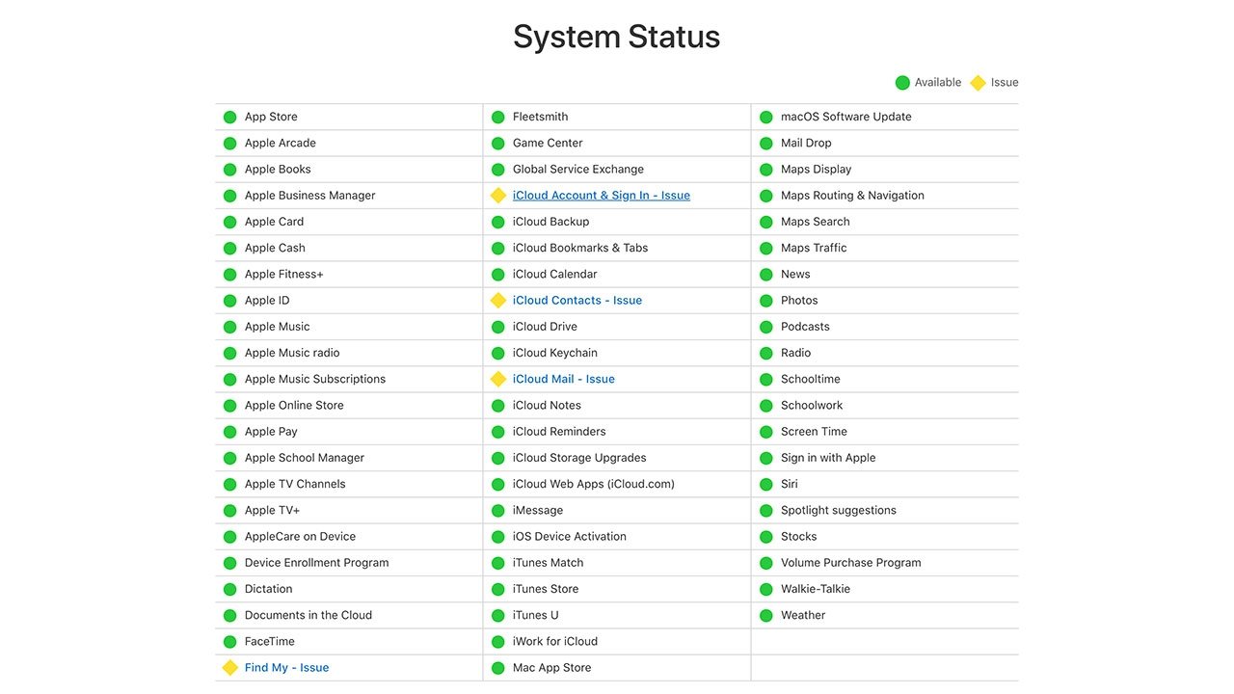View the iCloud Mail issue details
Image resolution: width=1234 pixels, height=694 pixels.
[563, 380]
